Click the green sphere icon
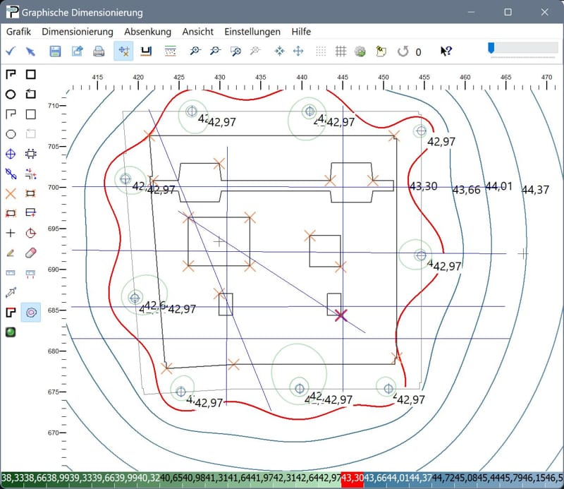 pyautogui.click(x=11, y=332)
